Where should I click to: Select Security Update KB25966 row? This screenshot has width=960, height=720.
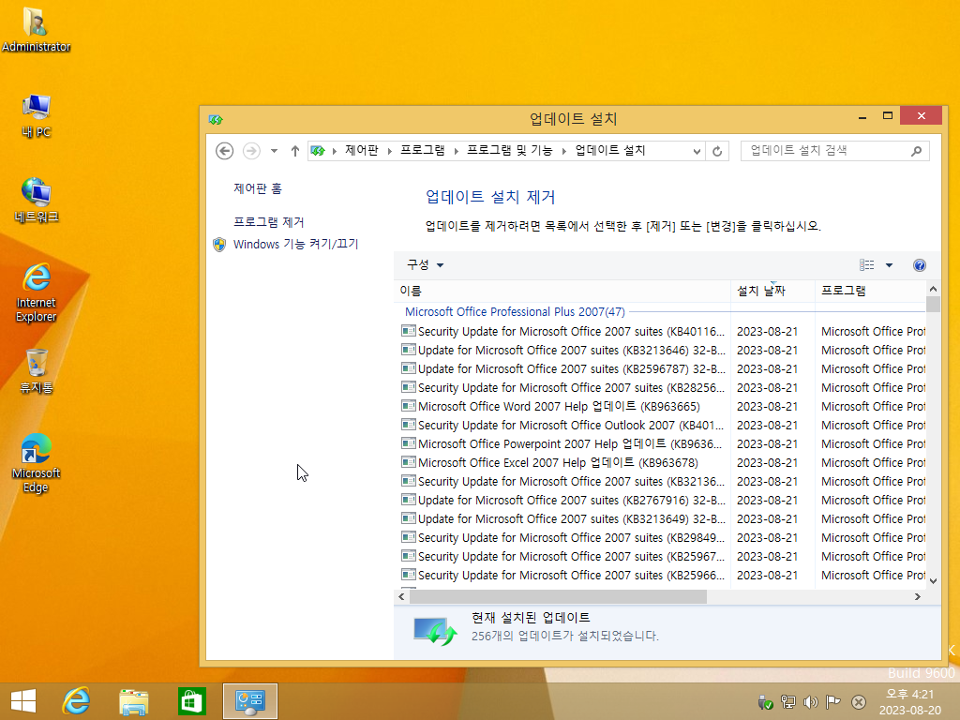663,576
